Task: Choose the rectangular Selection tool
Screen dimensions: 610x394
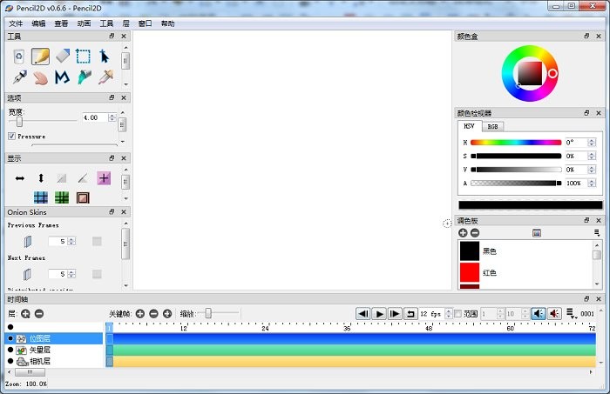Action: pos(83,57)
